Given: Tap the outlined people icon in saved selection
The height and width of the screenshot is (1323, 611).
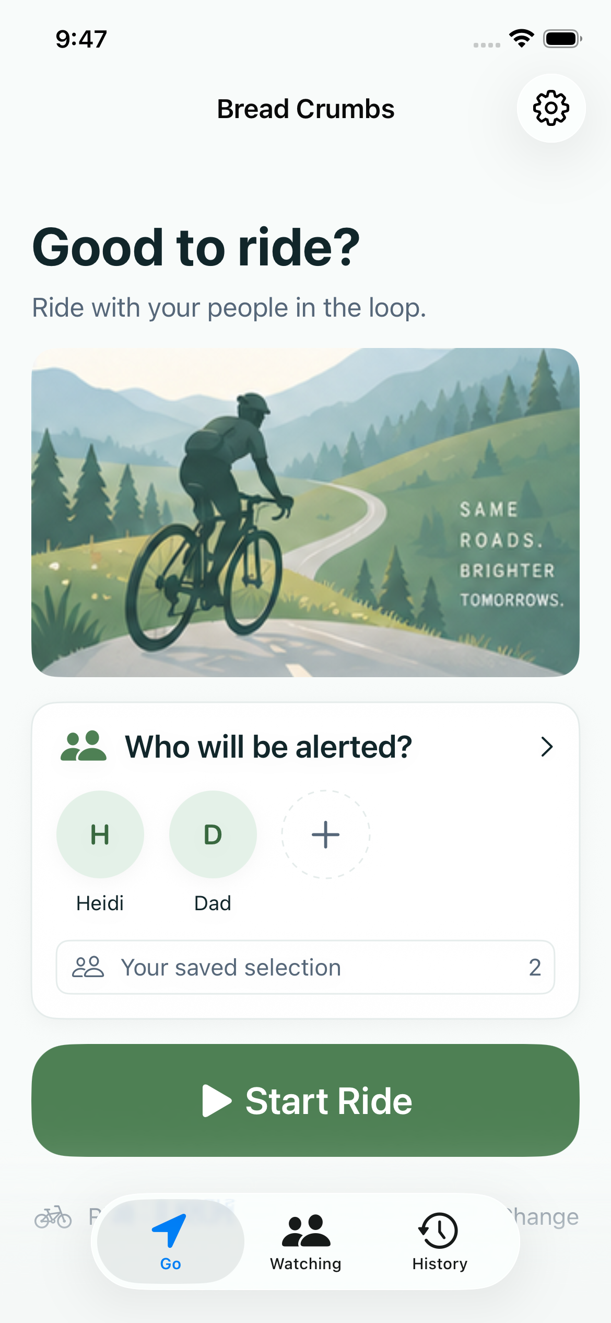Looking at the screenshot, I should point(88,967).
